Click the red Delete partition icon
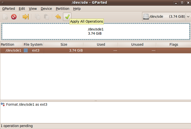 click(x=14, y=17)
